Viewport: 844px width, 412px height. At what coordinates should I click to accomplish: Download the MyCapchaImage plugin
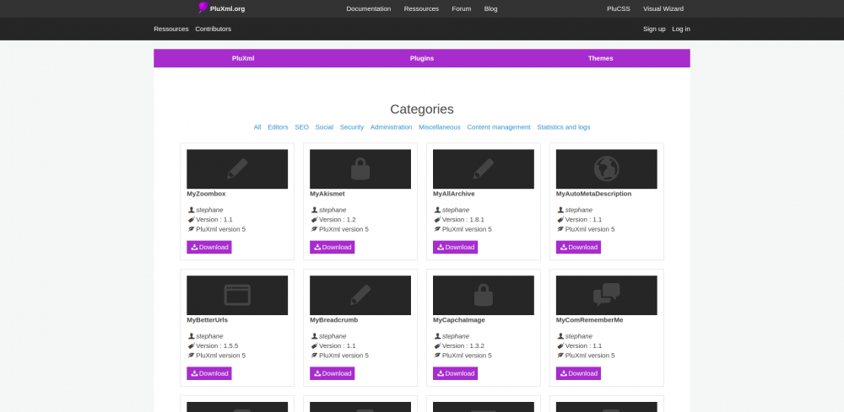pyautogui.click(x=456, y=373)
